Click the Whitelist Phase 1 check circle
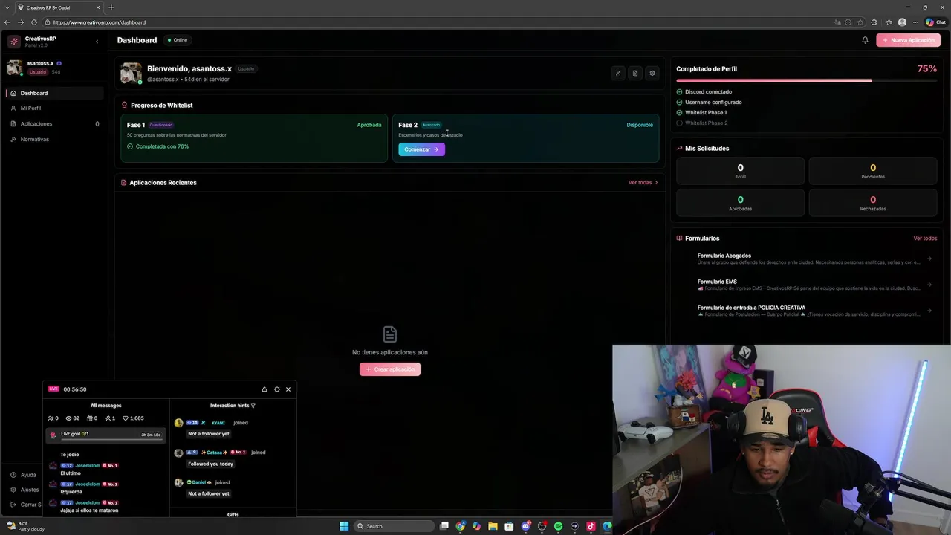This screenshot has height=535, width=951. tap(679, 113)
